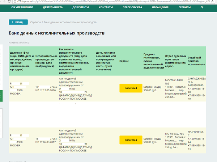This screenshot has height=162, width=217.
Task: Open ПРЕСС-СЛУЖБА in top navigation
Action: 132,7
